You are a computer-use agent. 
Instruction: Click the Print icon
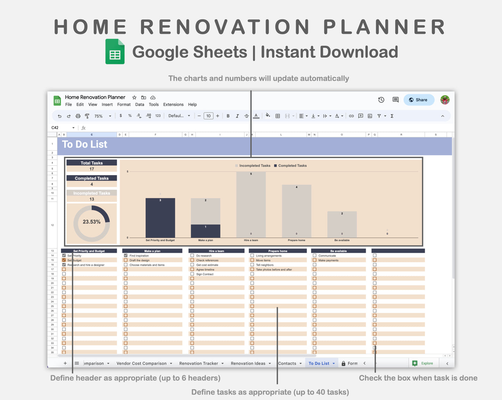coord(78,116)
